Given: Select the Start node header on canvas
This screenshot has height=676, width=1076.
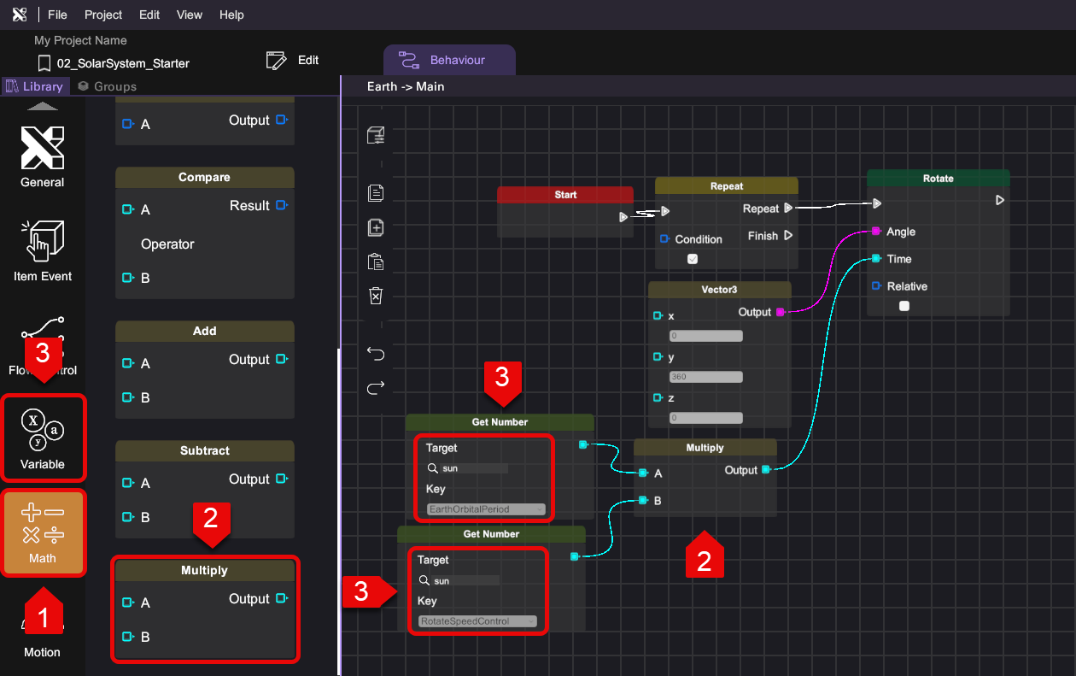Looking at the screenshot, I should coord(565,195).
